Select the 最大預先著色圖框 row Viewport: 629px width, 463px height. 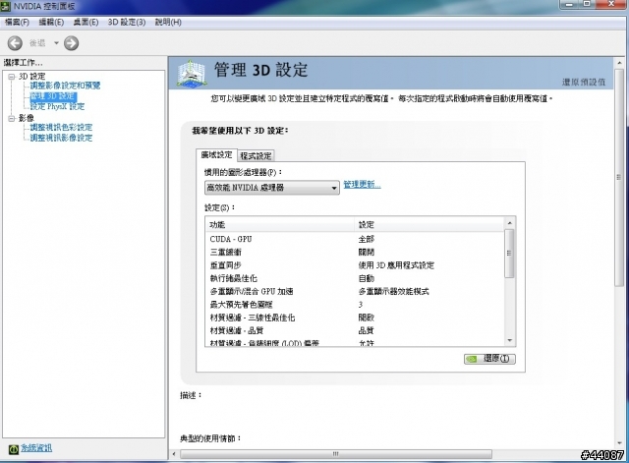point(355,305)
